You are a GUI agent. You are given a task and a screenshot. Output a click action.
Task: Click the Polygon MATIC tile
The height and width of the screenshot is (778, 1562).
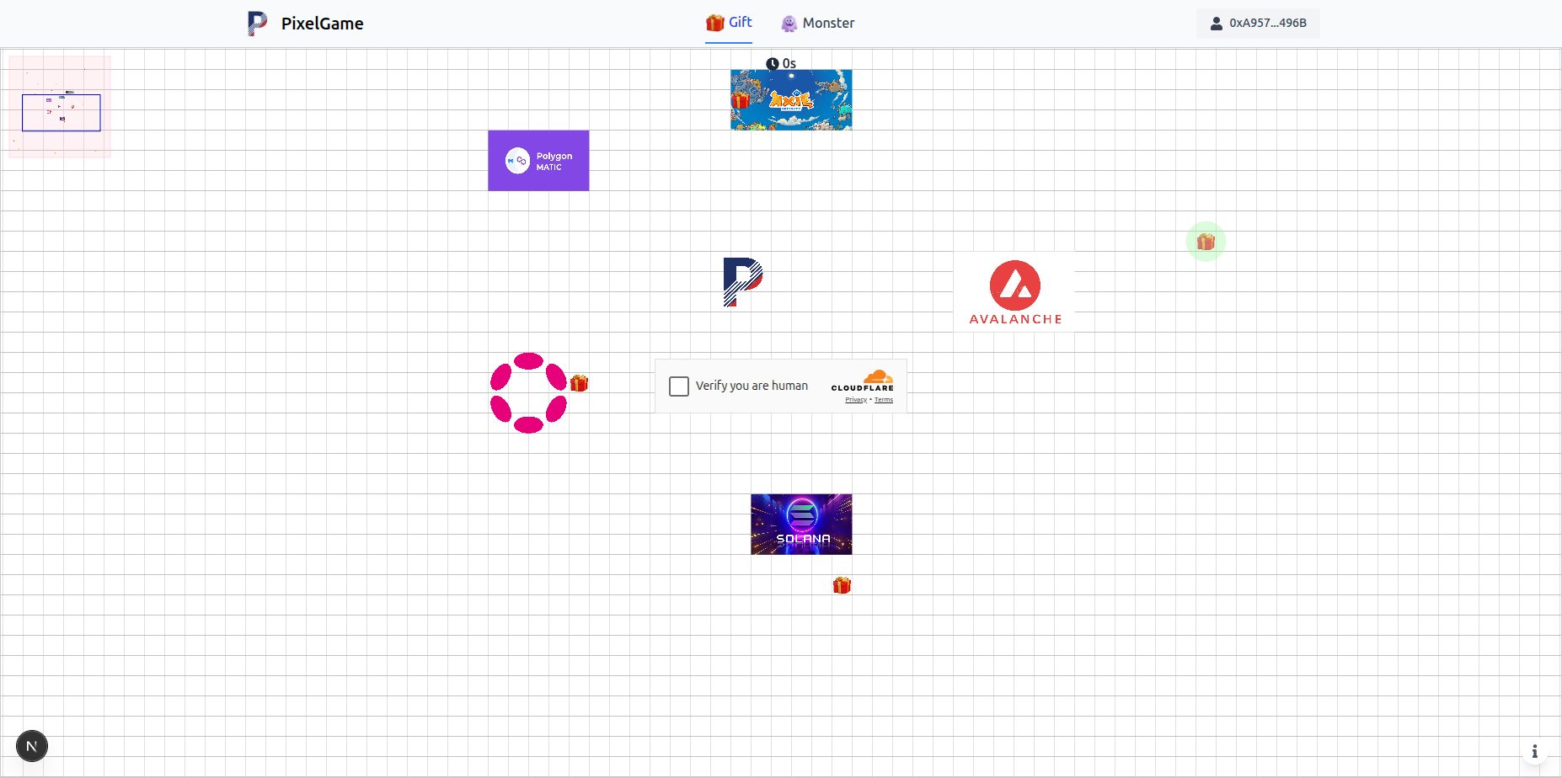pyautogui.click(x=538, y=161)
